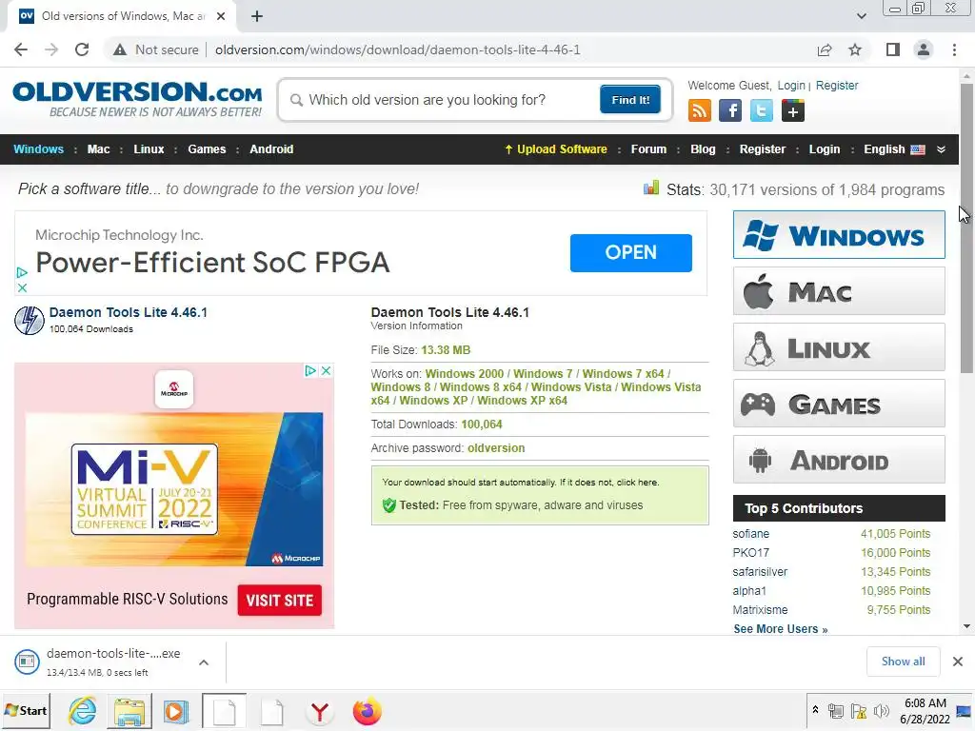Open the Chrome three-dot menu
Image resolution: width=975 pixels, height=731 pixels.
click(x=954, y=49)
